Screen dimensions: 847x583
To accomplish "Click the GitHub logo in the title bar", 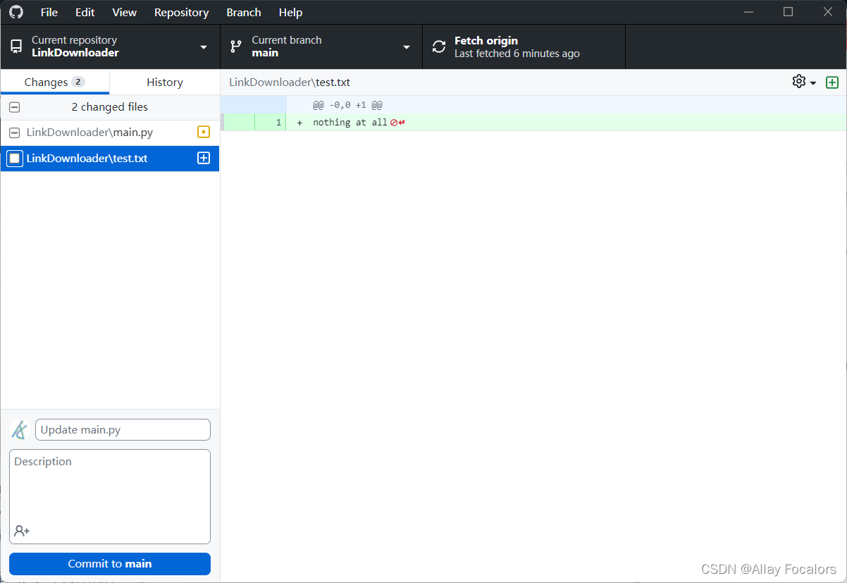I will pyautogui.click(x=16, y=12).
